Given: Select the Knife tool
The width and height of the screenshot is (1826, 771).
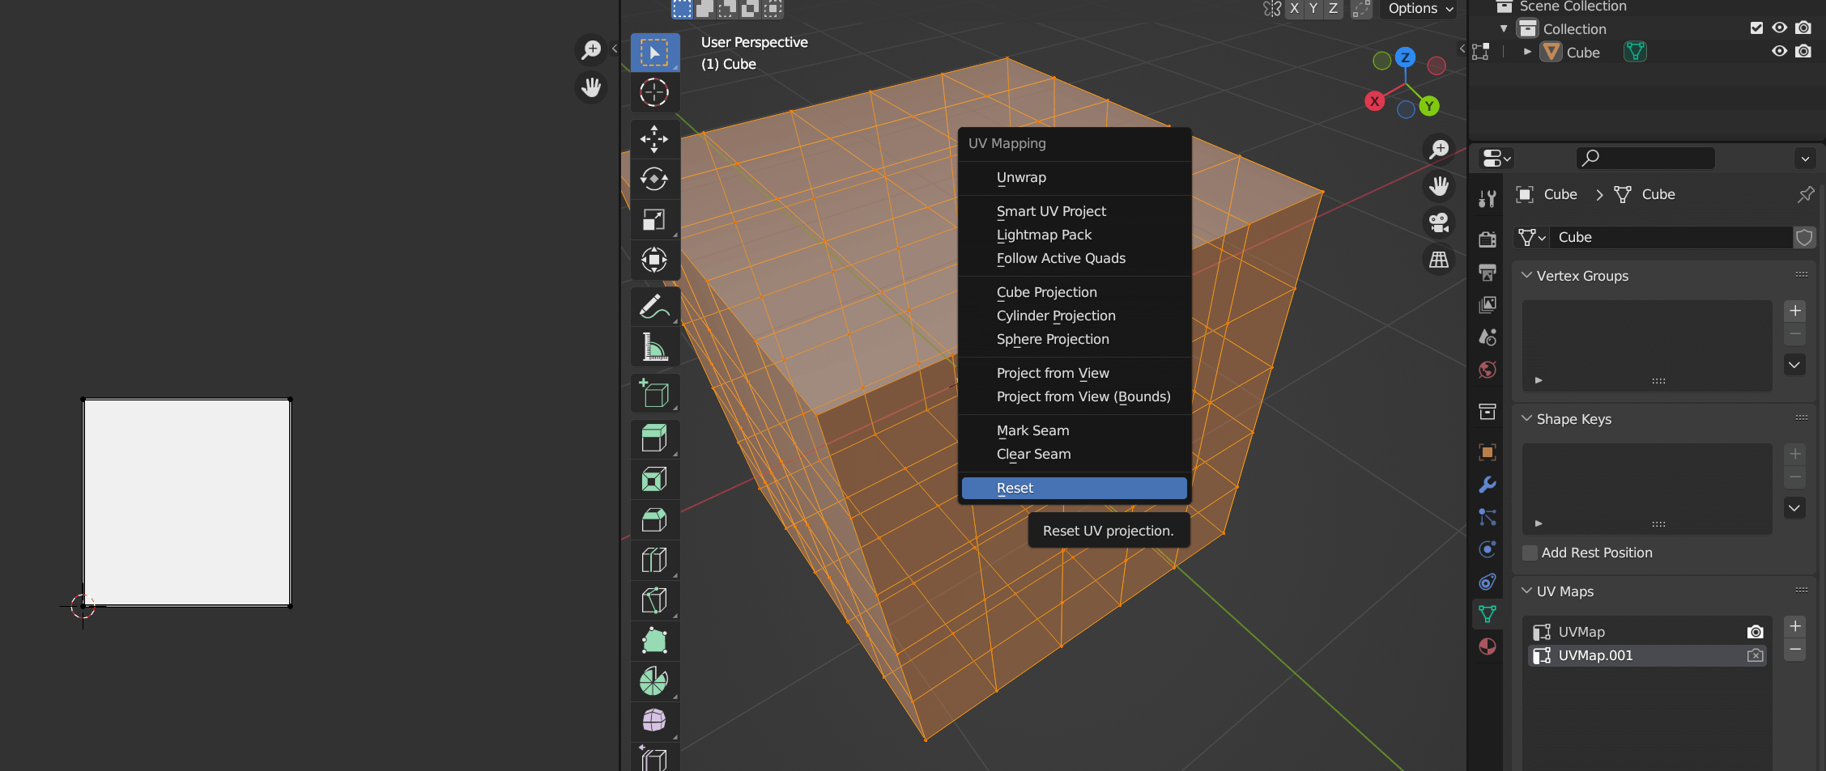Looking at the screenshot, I should pyautogui.click(x=654, y=600).
